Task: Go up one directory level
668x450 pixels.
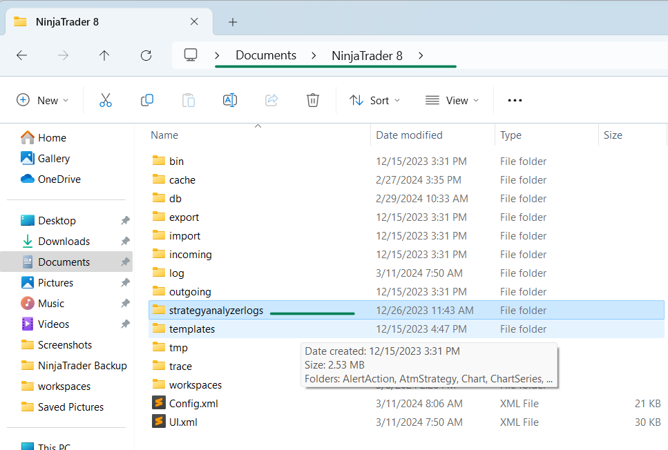Action: point(104,55)
